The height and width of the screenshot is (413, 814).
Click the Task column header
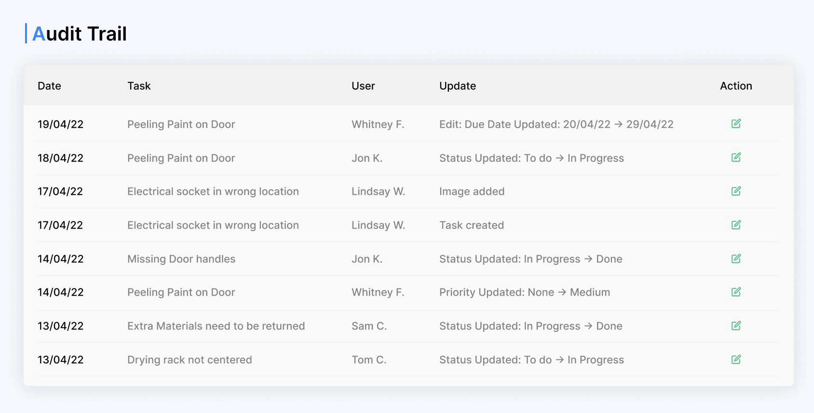139,86
